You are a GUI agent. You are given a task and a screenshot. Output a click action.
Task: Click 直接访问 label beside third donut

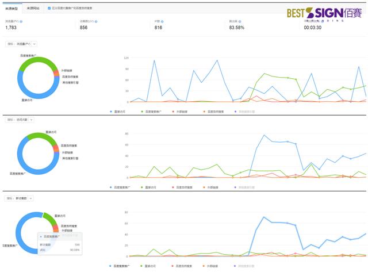pyautogui.click(x=60, y=216)
